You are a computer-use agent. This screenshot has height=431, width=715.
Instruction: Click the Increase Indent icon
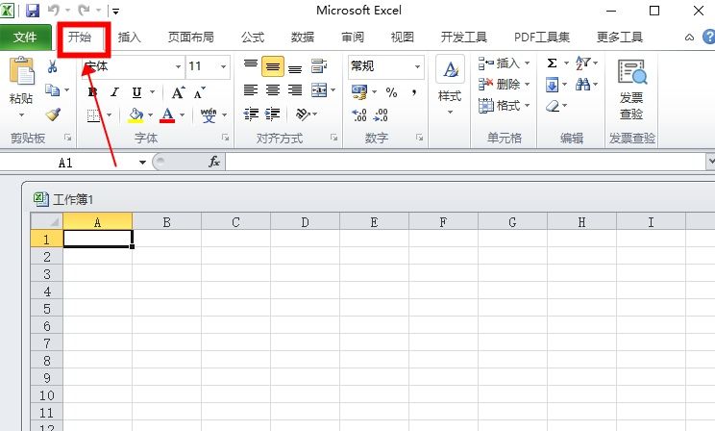(273, 114)
